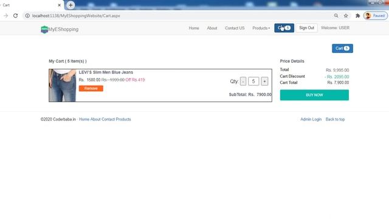Click the Back to top link
389x219 pixels.
point(335,119)
